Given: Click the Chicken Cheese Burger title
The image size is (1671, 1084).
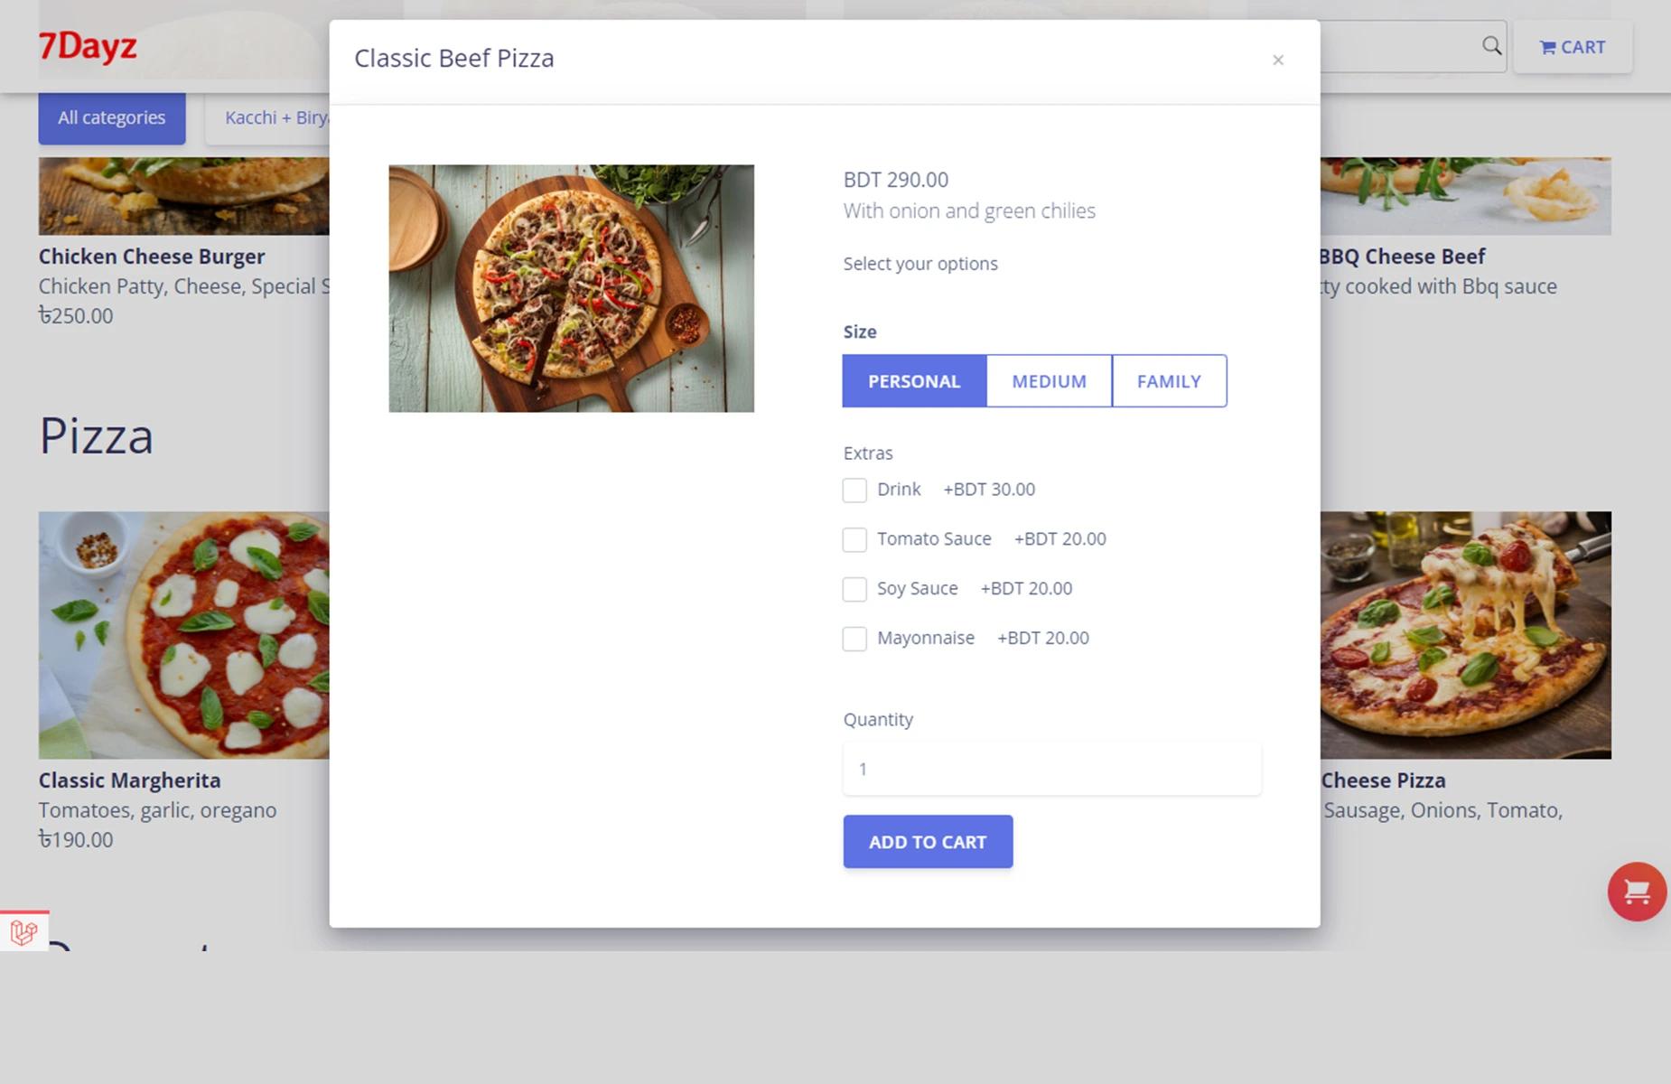Looking at the screenshot, I should pos(152,257).
